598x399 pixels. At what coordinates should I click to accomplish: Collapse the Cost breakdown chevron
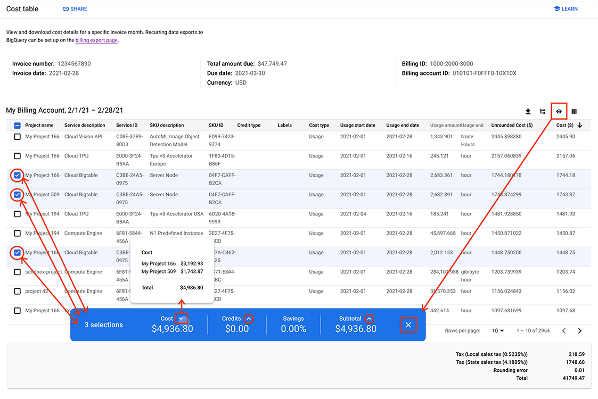pyautogui.click(x=182, y=319)
